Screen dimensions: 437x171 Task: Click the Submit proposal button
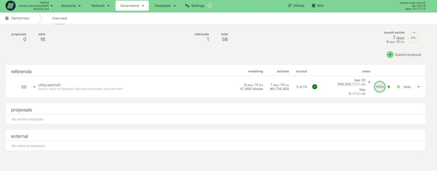point(404,55)
